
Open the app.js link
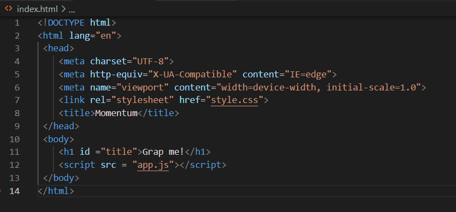coord(153,165)
